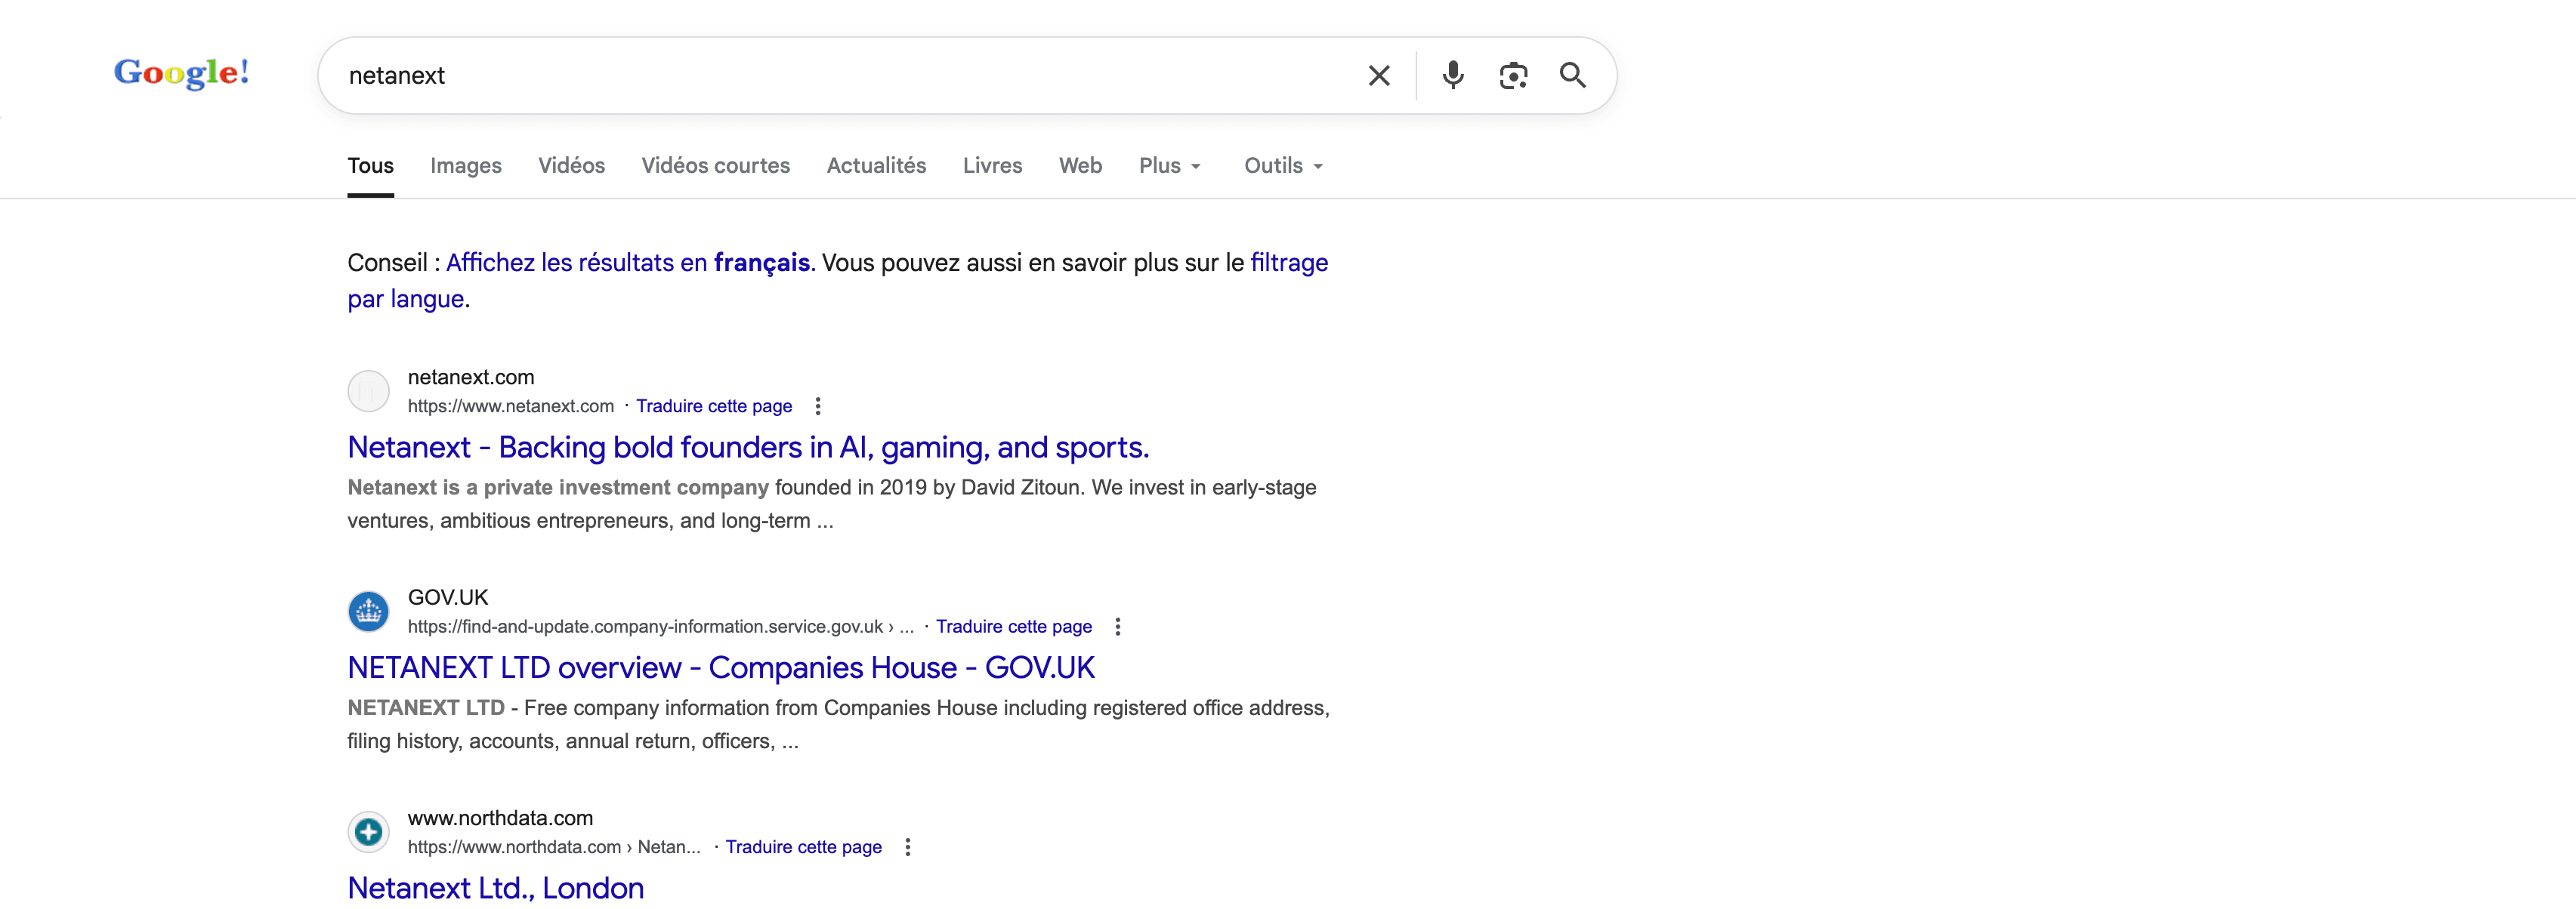The width and height of the screenshot is (2576, 909).
Task: Open image search camera icon
Action: (x=1512, y=76)
